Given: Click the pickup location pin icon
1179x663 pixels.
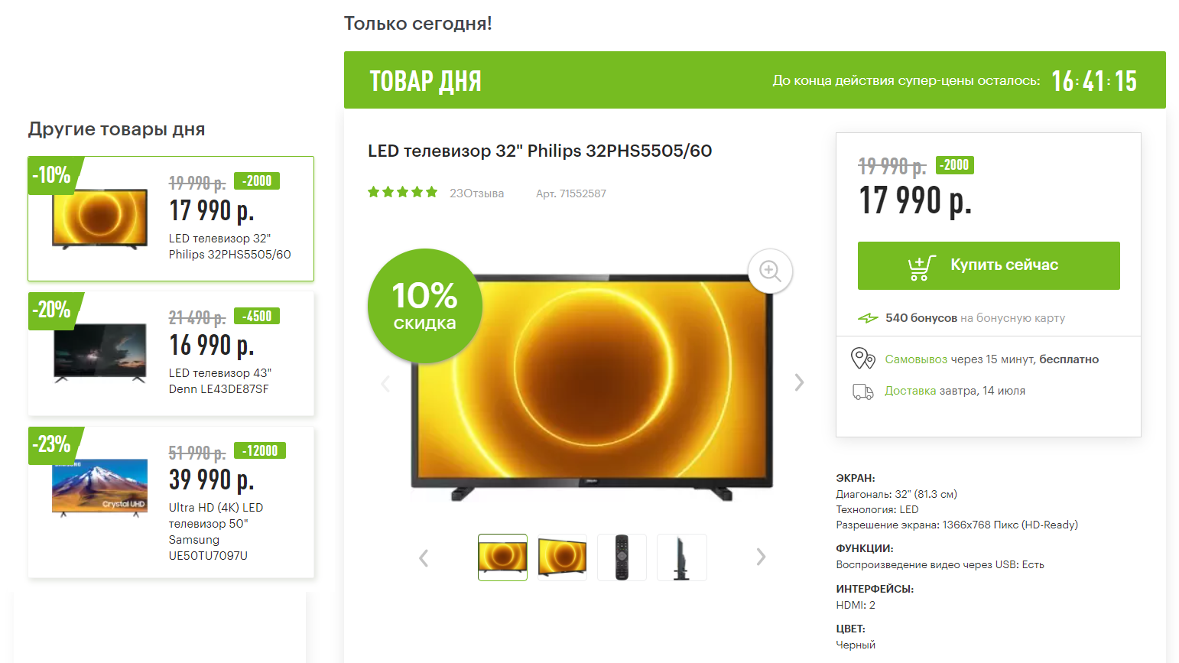Looking at the screenshot, I should pos(862,358).
